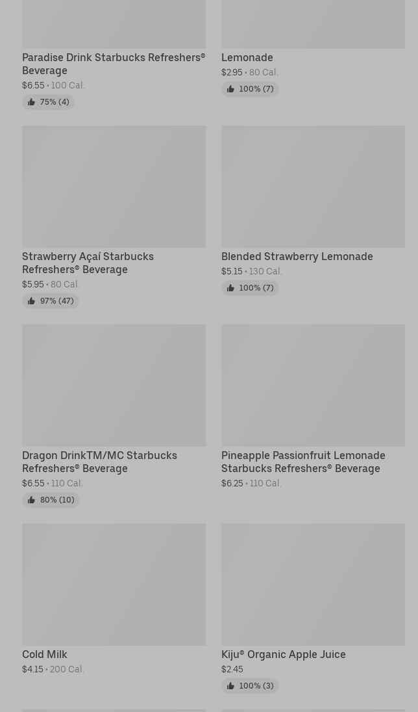Open Cold Milk product image
Image resolution: width=418 pixels, height=712 pixels.
pos(114,585)
